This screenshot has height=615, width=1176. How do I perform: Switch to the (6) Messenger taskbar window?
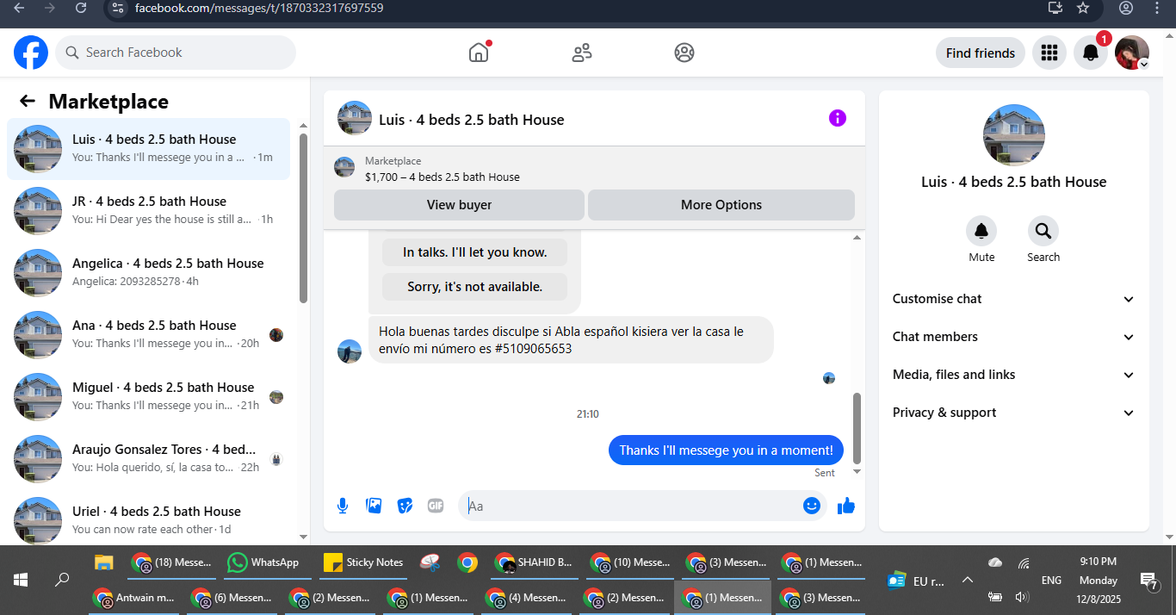(x=232, y=597)
